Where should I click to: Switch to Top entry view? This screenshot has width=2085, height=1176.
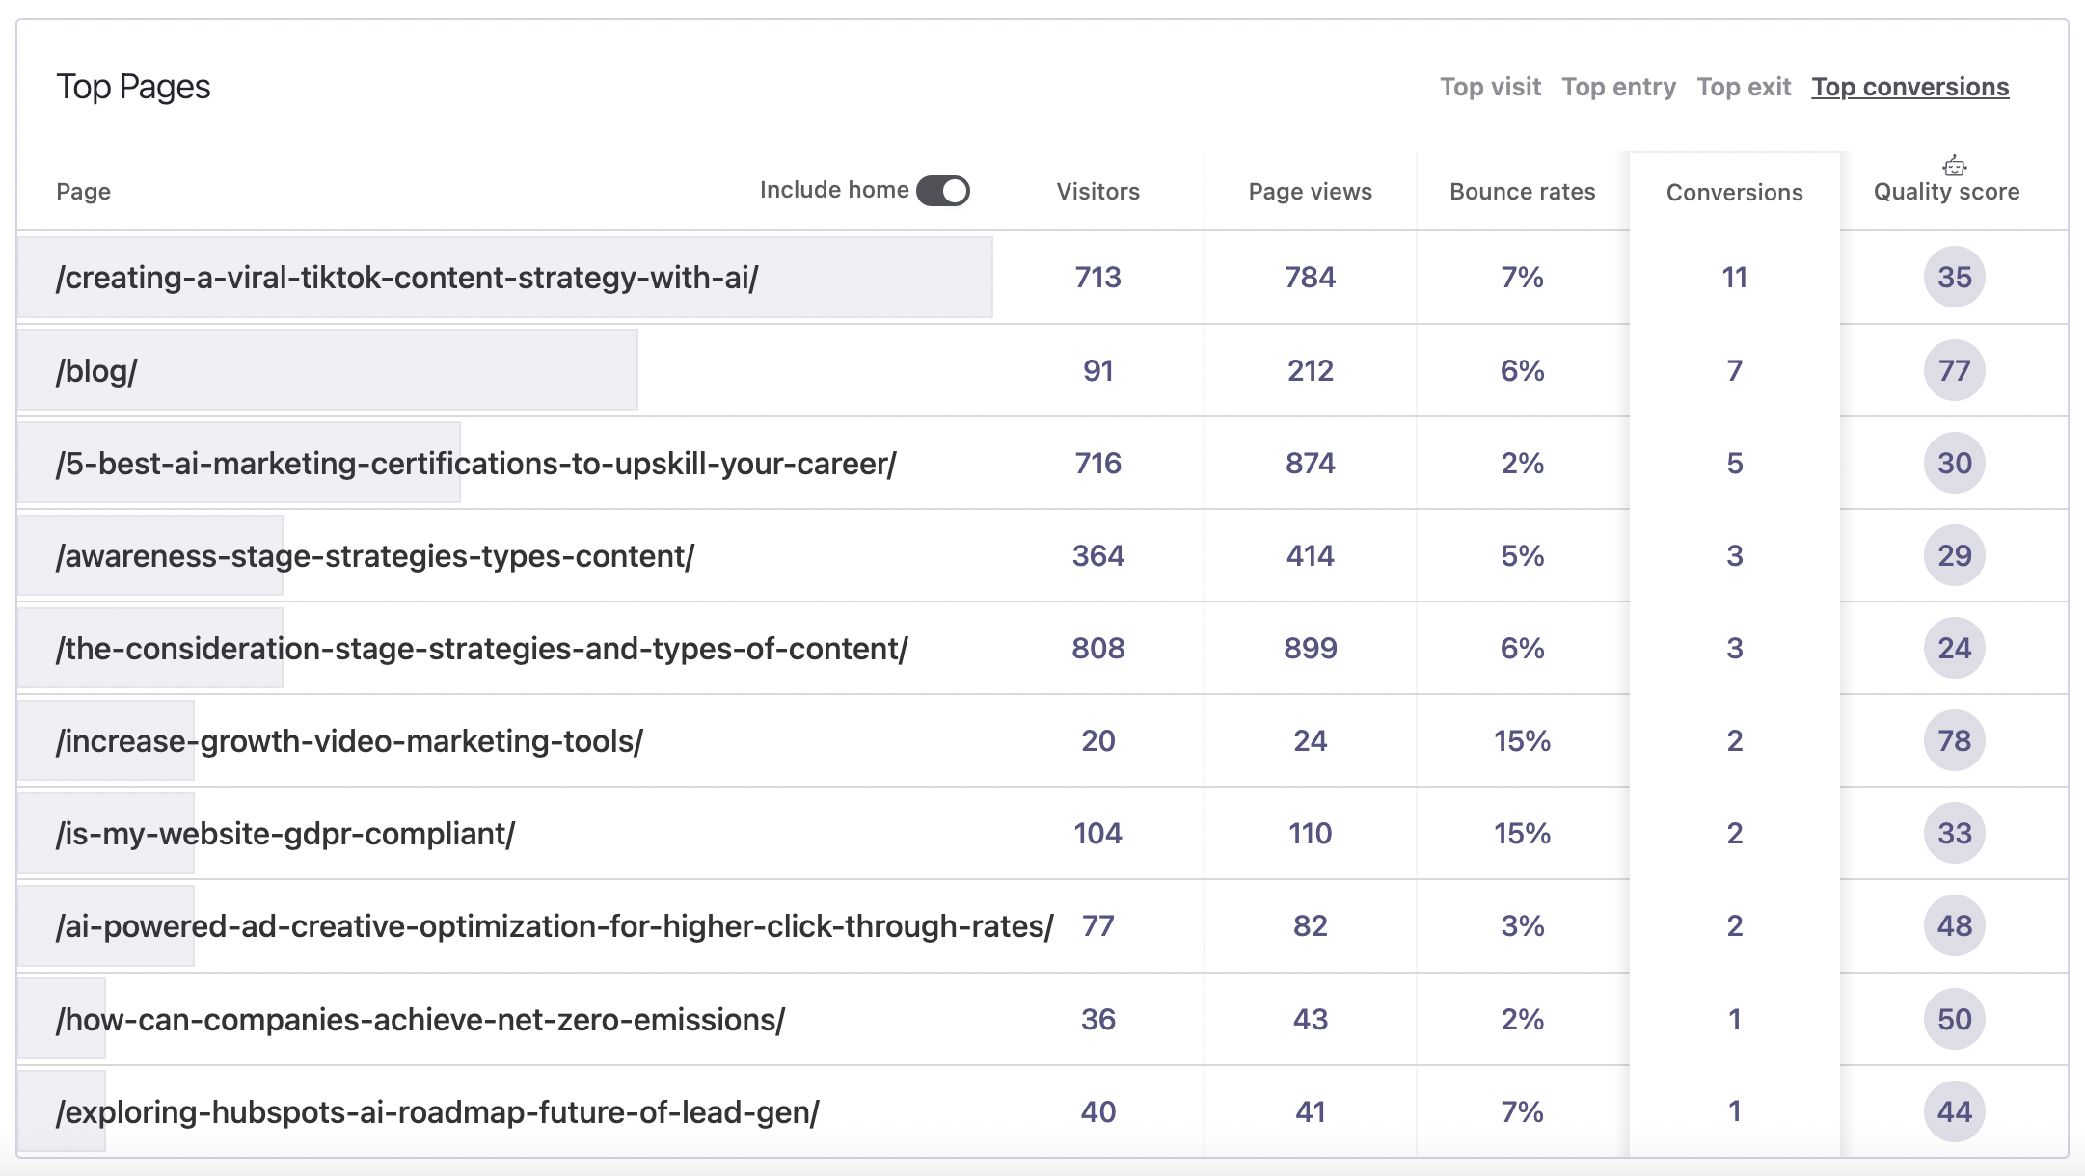pyautogui.click(x=1618, y=86)
